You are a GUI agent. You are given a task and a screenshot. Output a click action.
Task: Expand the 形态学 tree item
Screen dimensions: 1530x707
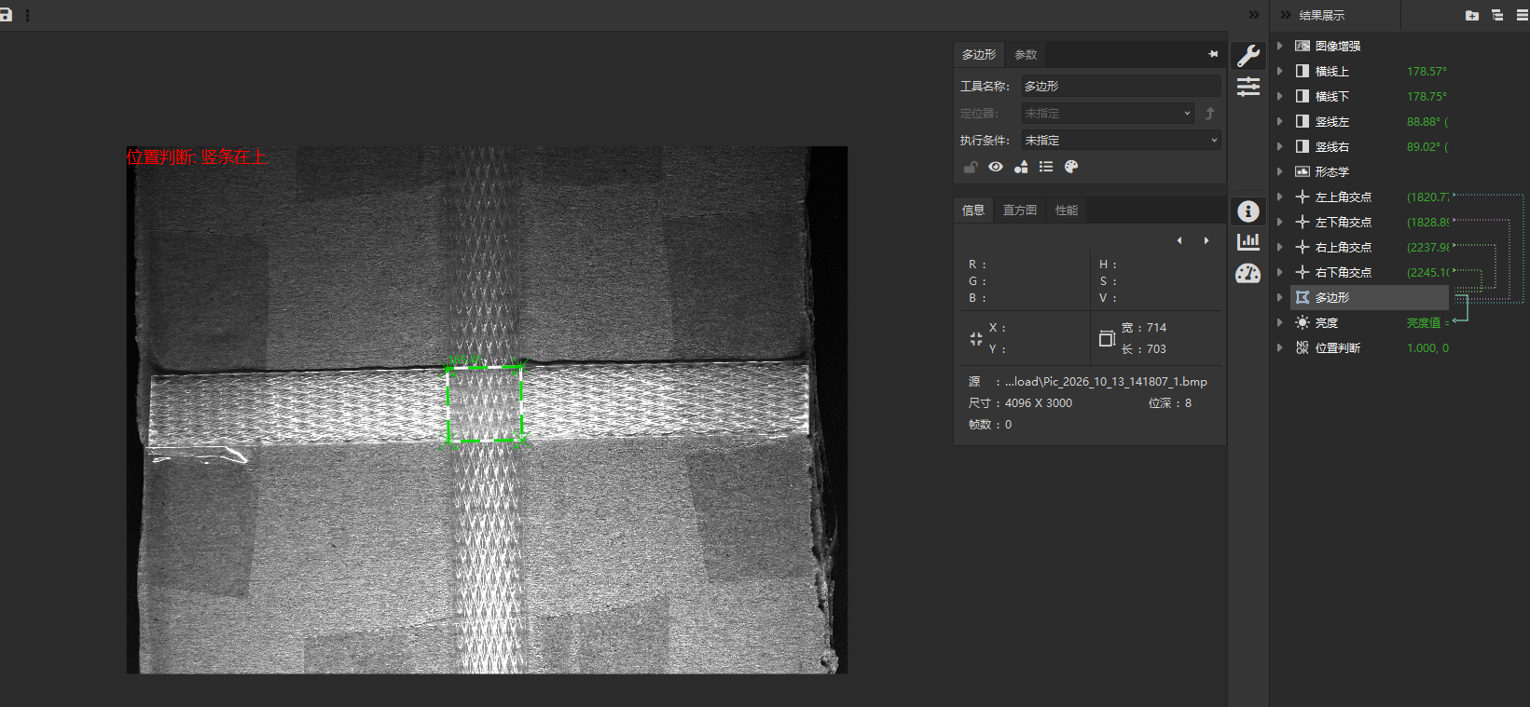click(1280, 171)
